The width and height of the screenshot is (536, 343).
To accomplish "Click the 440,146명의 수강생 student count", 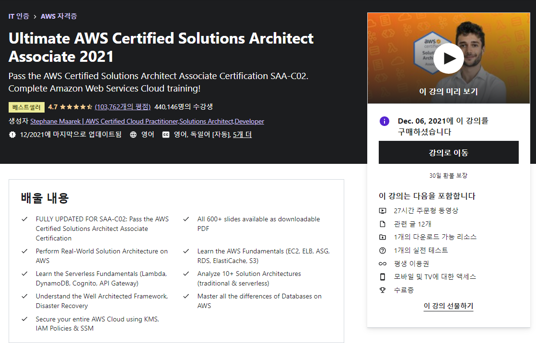I will point(184,107).
